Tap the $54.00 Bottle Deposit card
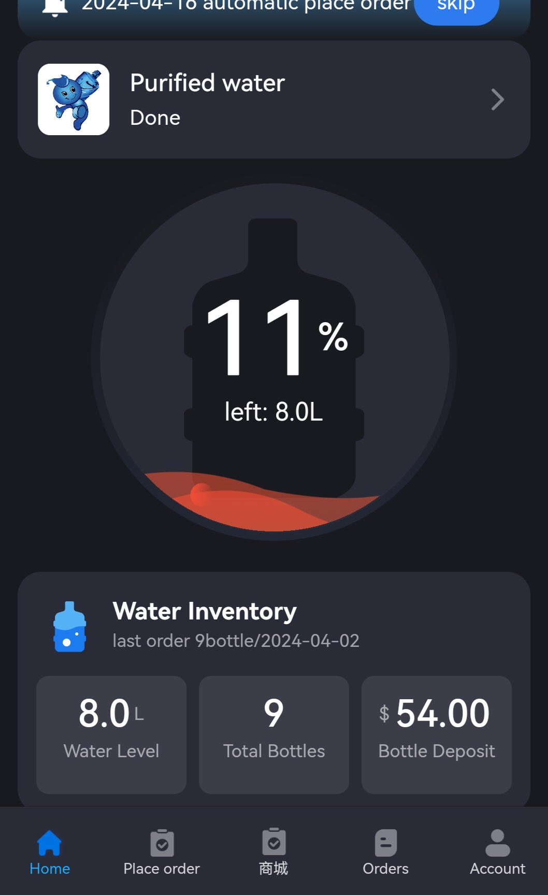 tap(437, 734)
